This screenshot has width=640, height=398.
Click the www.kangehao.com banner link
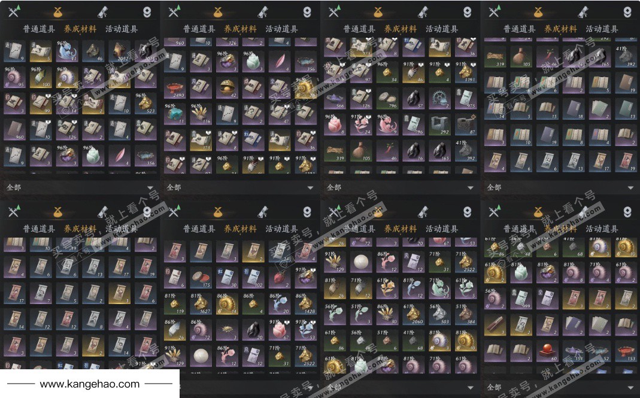pos(90,384)
